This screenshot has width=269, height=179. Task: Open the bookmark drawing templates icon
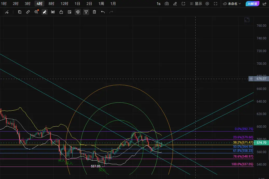click(20, 12)
